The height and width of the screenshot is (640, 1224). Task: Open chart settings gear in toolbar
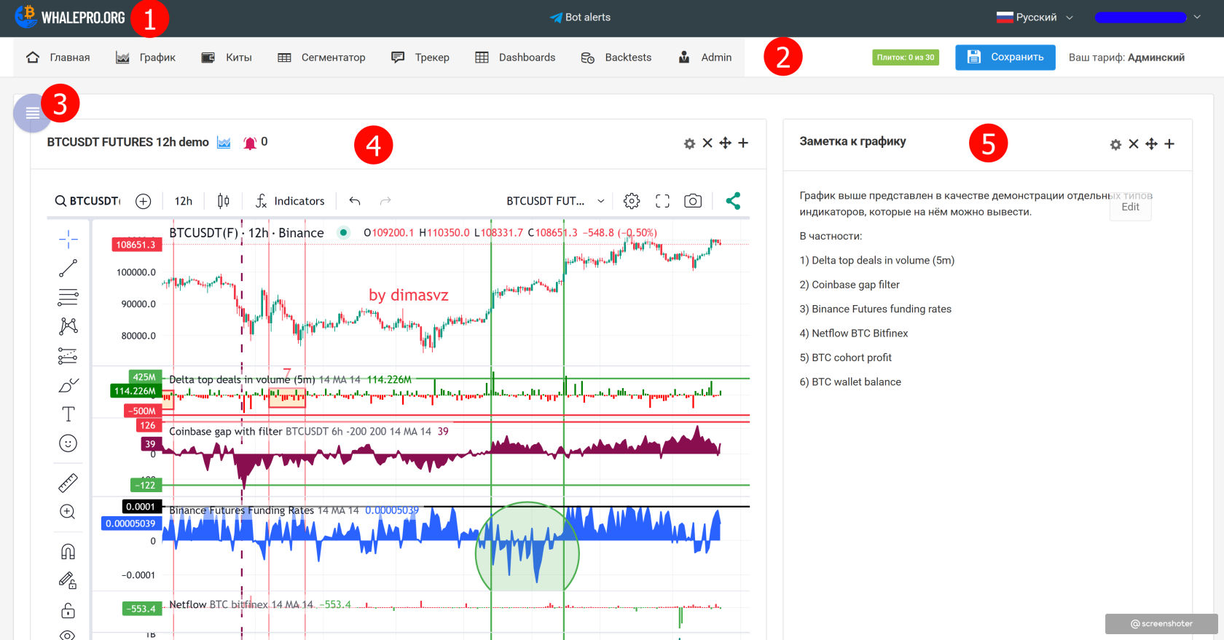(x=632, y=201)
